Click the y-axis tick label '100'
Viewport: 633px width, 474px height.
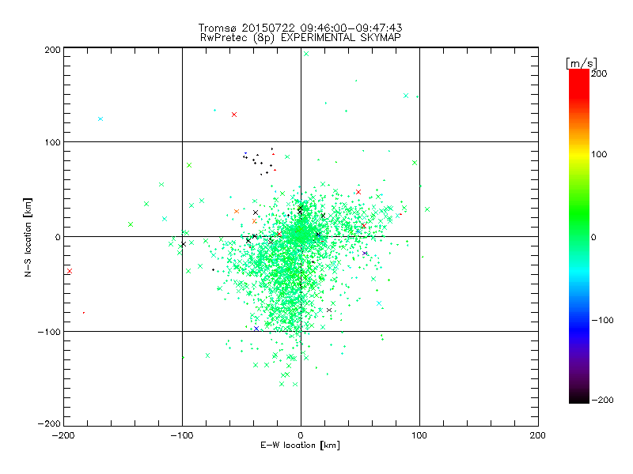click(x=52, y=143)
